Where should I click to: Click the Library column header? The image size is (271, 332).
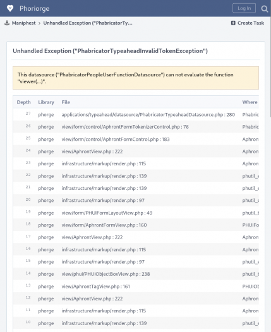46,102
